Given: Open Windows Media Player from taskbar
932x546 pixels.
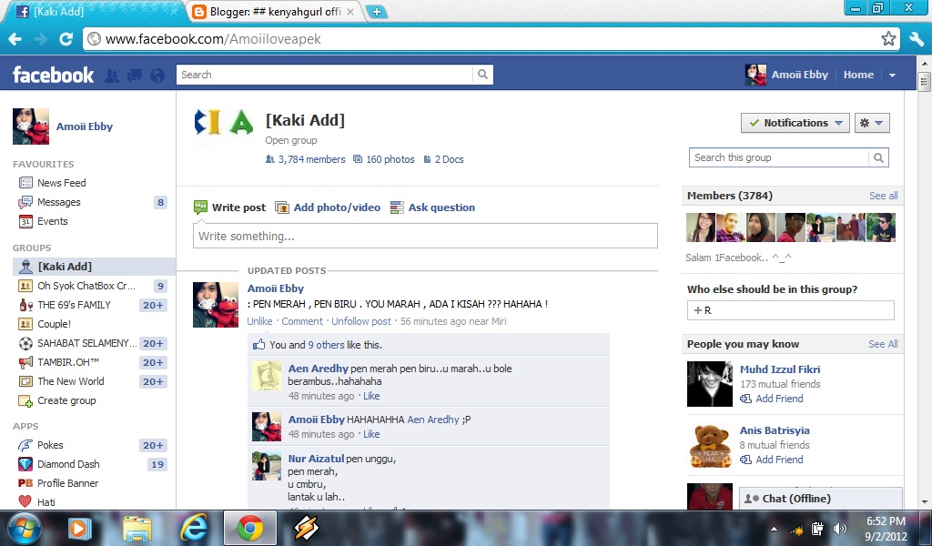Looking at the screenshot, I should click(x=79, y=528).
